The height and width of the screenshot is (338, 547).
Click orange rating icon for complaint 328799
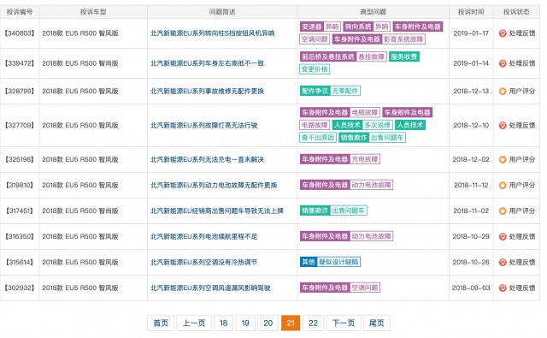tap(503, 92)
